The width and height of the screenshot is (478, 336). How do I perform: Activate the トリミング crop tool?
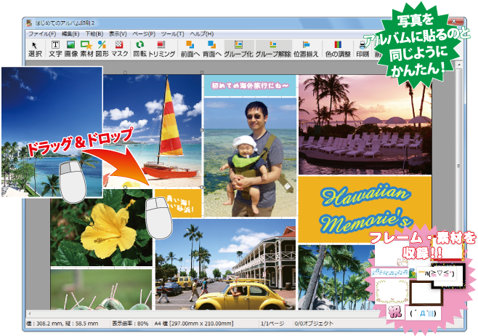[x=162, y=49]
